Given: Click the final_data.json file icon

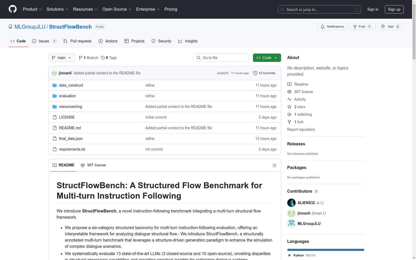Looking at the screenshot, I should tap(55, 139).
